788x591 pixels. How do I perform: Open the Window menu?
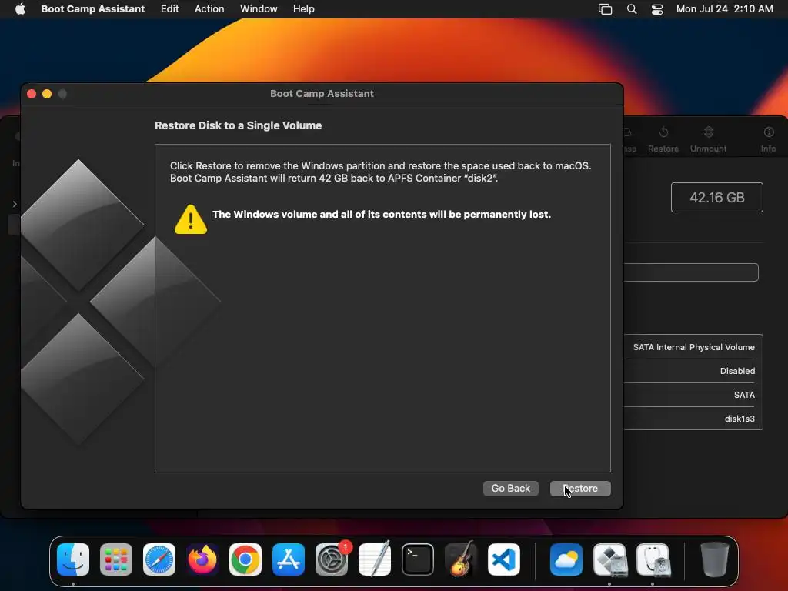(259, 9)
